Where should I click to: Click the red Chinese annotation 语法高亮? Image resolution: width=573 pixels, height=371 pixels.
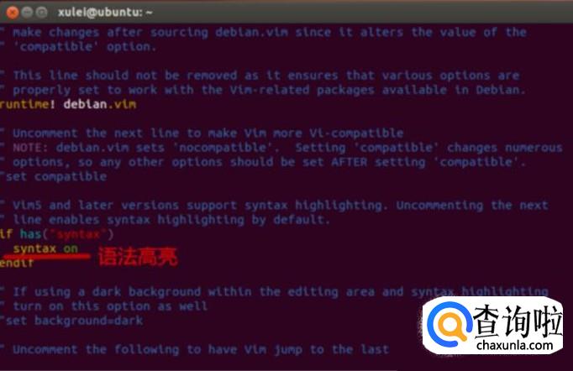pos(138,257)
